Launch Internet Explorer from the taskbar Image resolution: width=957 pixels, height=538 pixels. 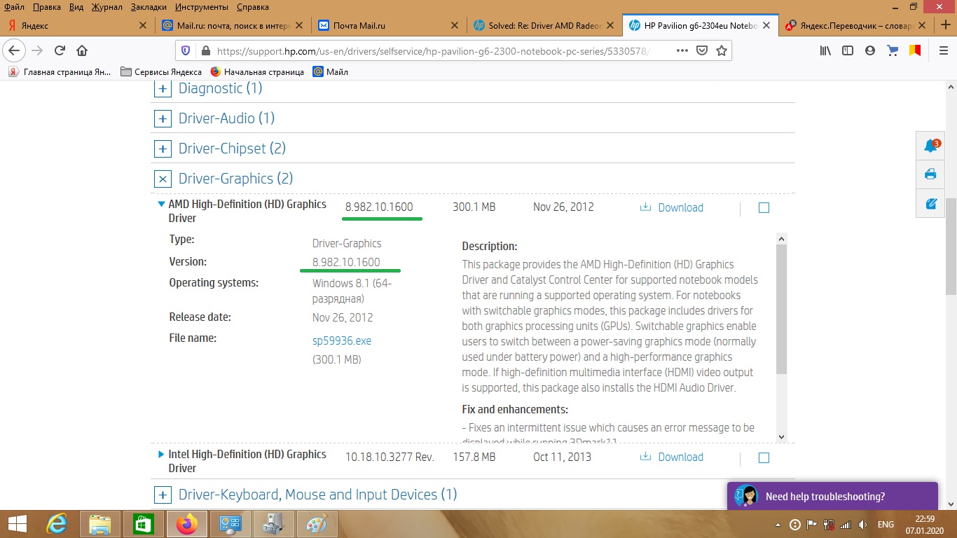[x=57, y=524]
